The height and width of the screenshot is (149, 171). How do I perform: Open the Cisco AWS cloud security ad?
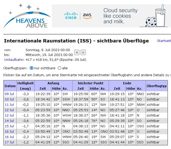[111, 16]
